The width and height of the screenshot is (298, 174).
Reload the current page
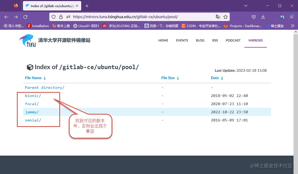pyautogui.click(x=25, y=17)
